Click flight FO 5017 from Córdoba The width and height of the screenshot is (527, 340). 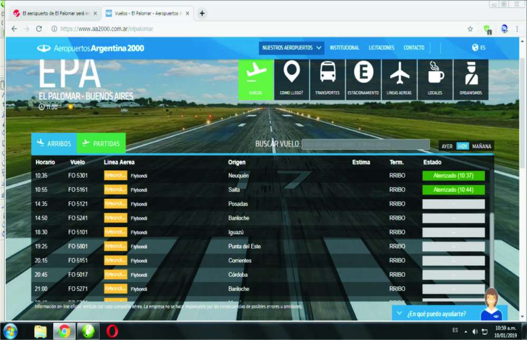[260, 275]
